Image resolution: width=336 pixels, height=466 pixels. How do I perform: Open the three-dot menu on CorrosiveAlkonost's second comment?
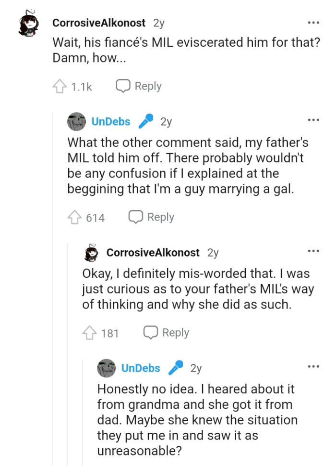point(313,250)
